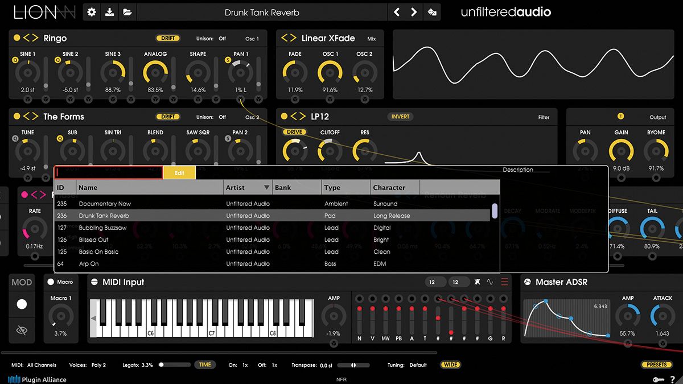Click the Ringo oscillator type arrows
Screen dimensions: 683x384
coord(31,38)
